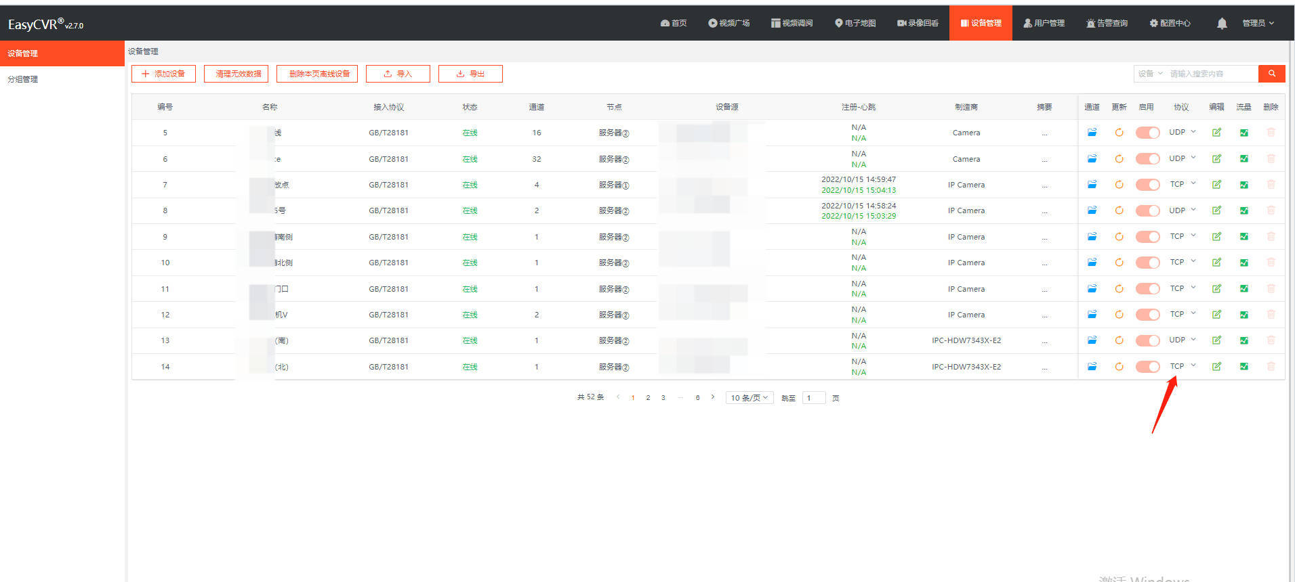Viewport: 1295px width, 582px height.
Task: Click the edit icon in row 11
Action: tap(1216, 289)
